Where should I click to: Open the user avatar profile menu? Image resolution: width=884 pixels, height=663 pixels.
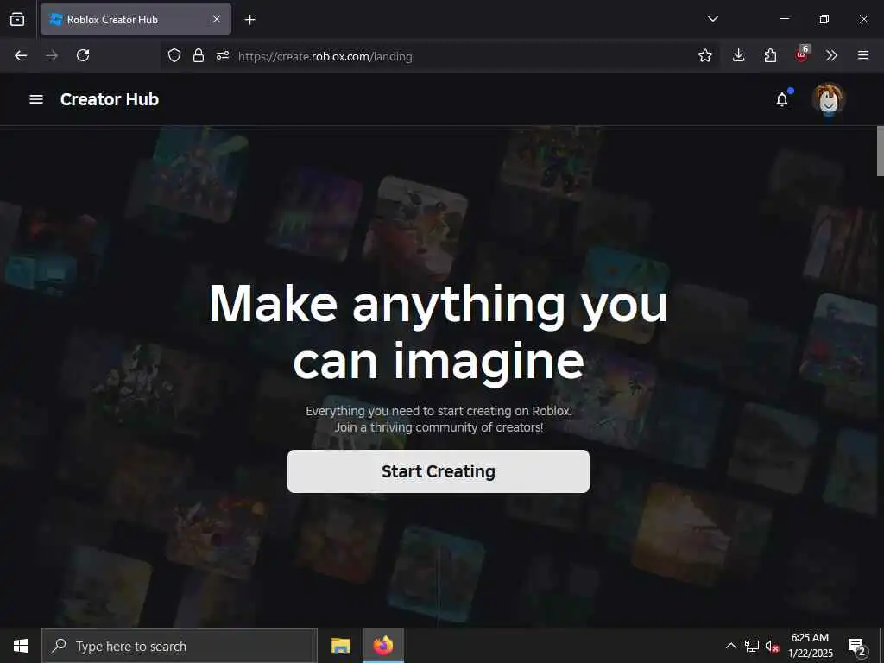click(x=828, y=99)
